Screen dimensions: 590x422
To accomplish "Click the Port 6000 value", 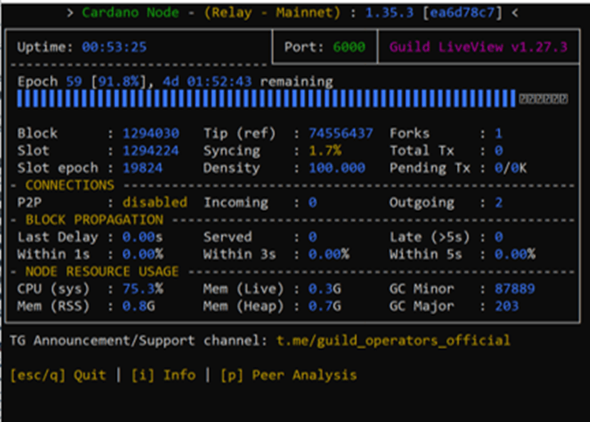I will point(349,46).
